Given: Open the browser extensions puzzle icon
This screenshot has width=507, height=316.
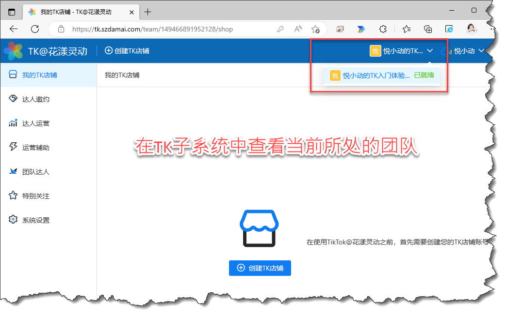Looking at the screenshot, I should (x=383, y=30).
